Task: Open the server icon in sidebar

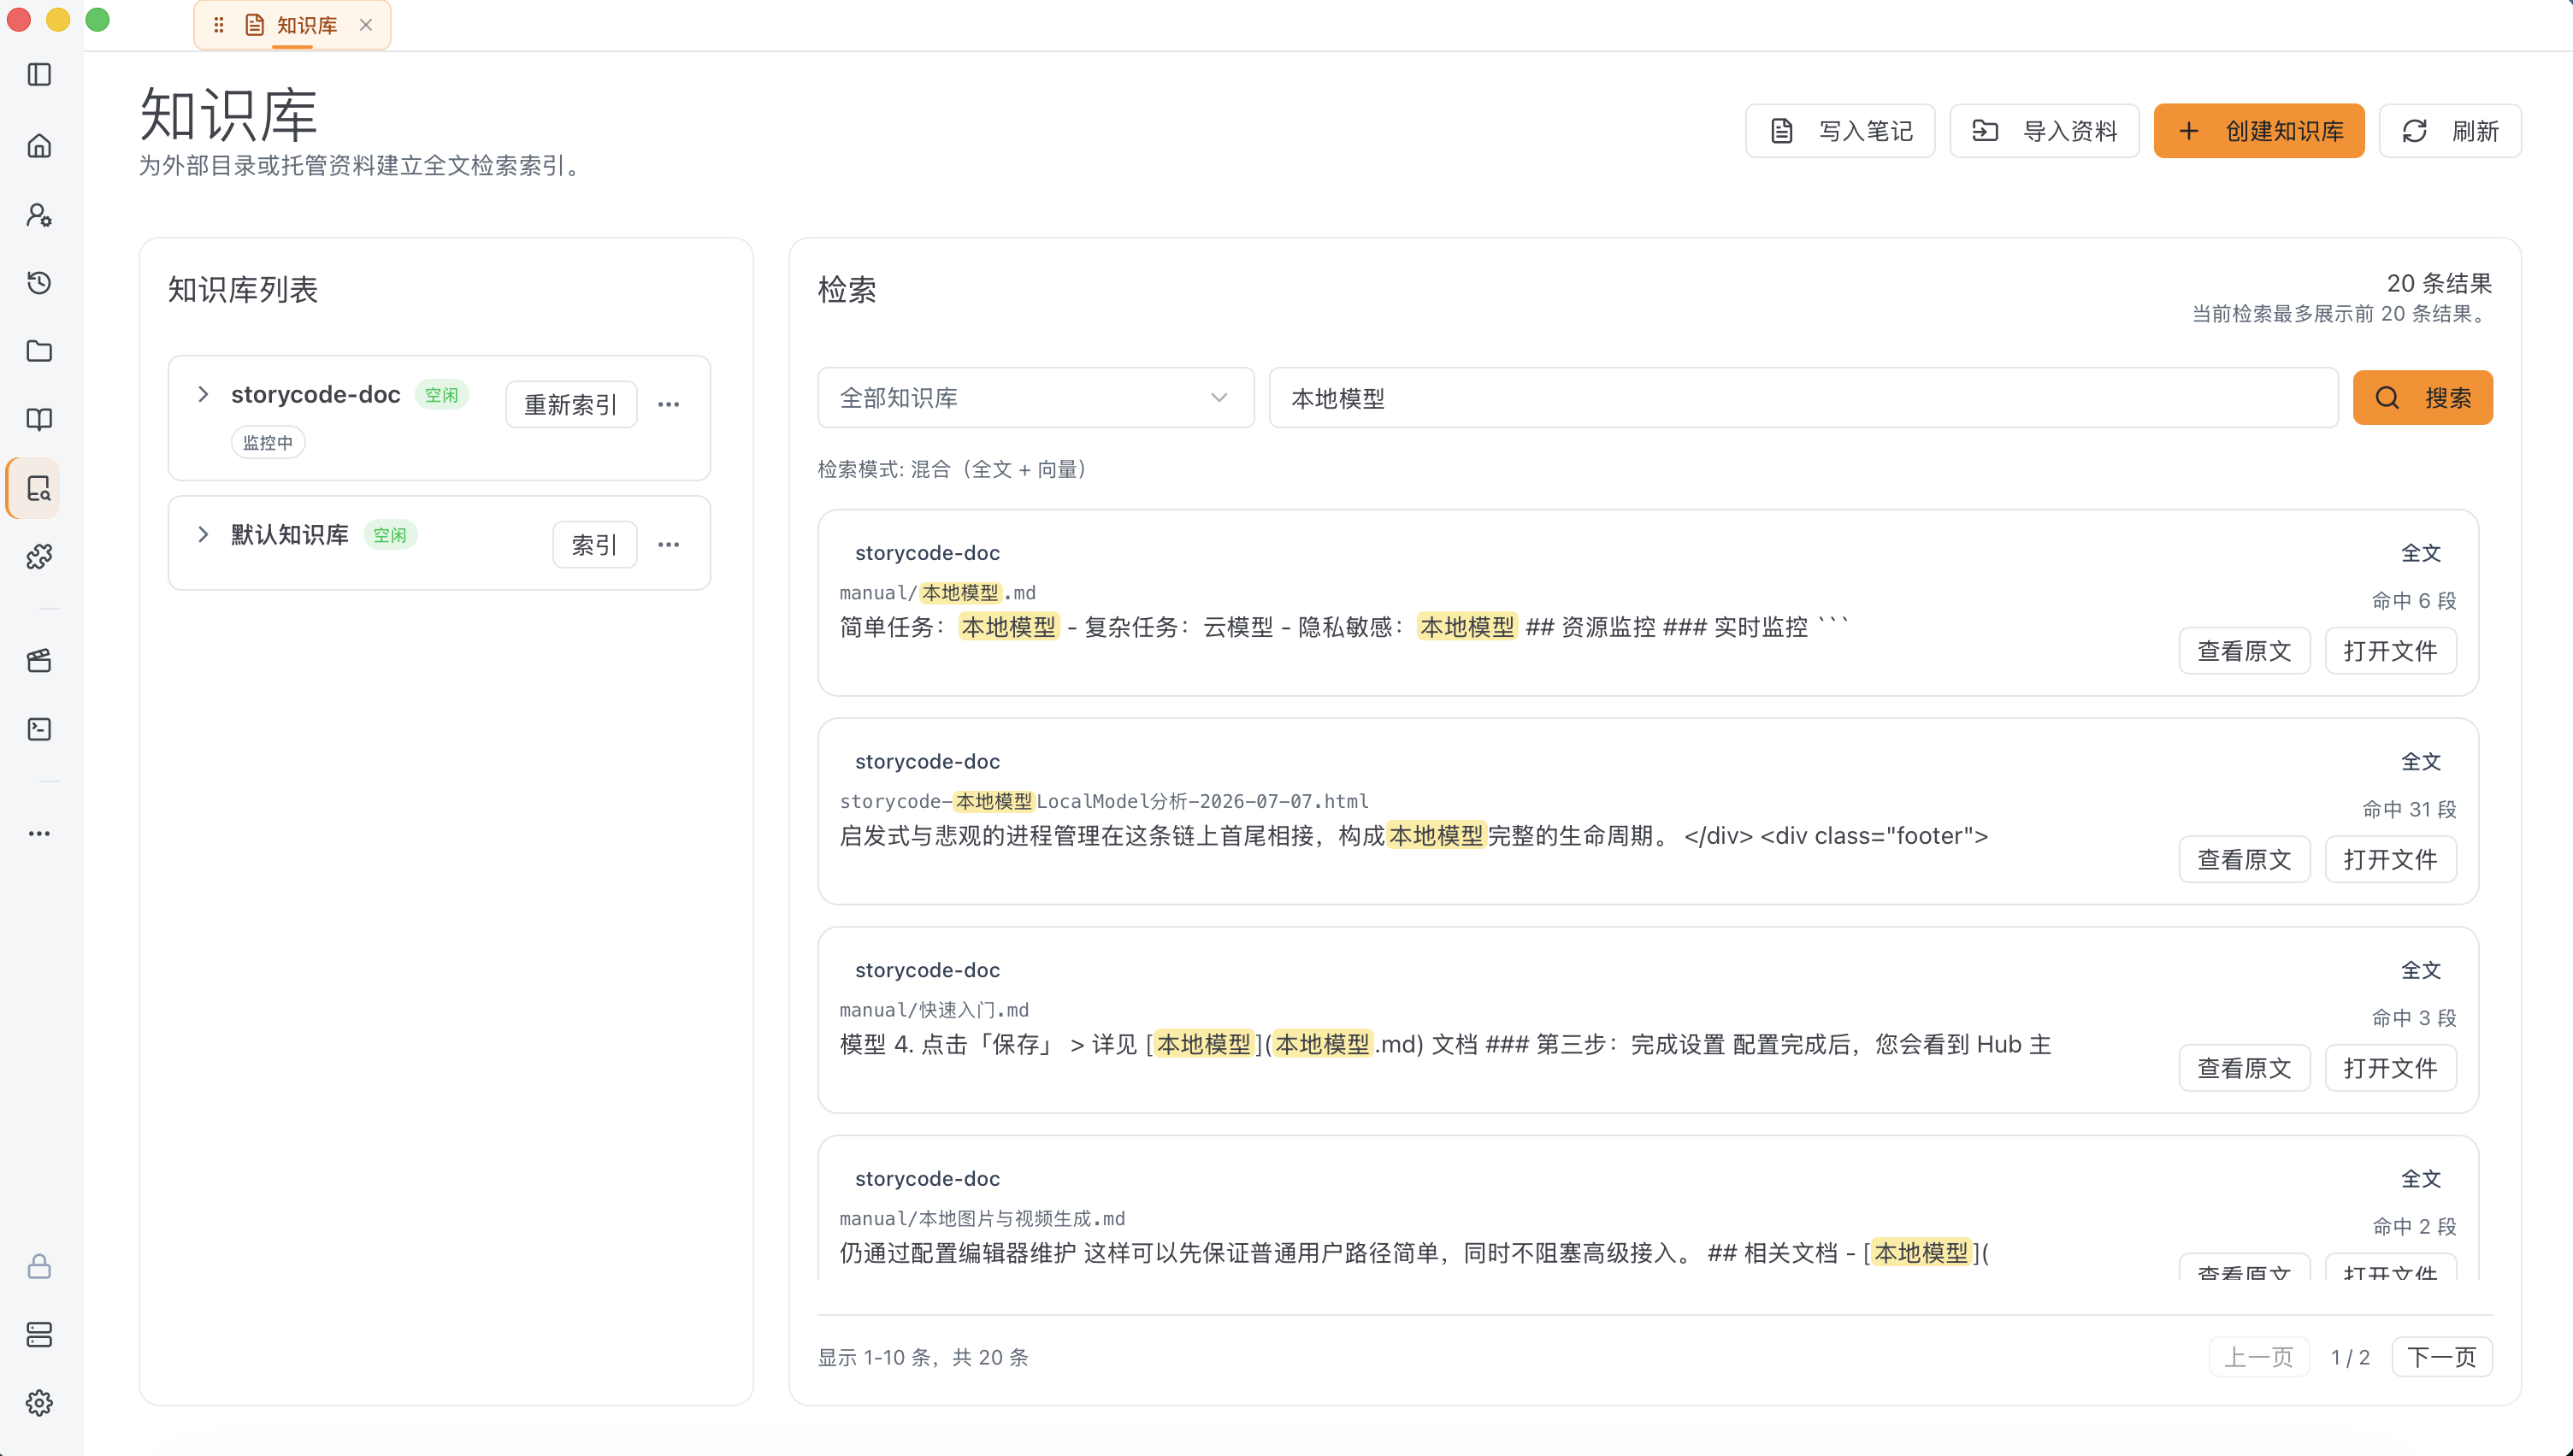Action: point(39,1335)
